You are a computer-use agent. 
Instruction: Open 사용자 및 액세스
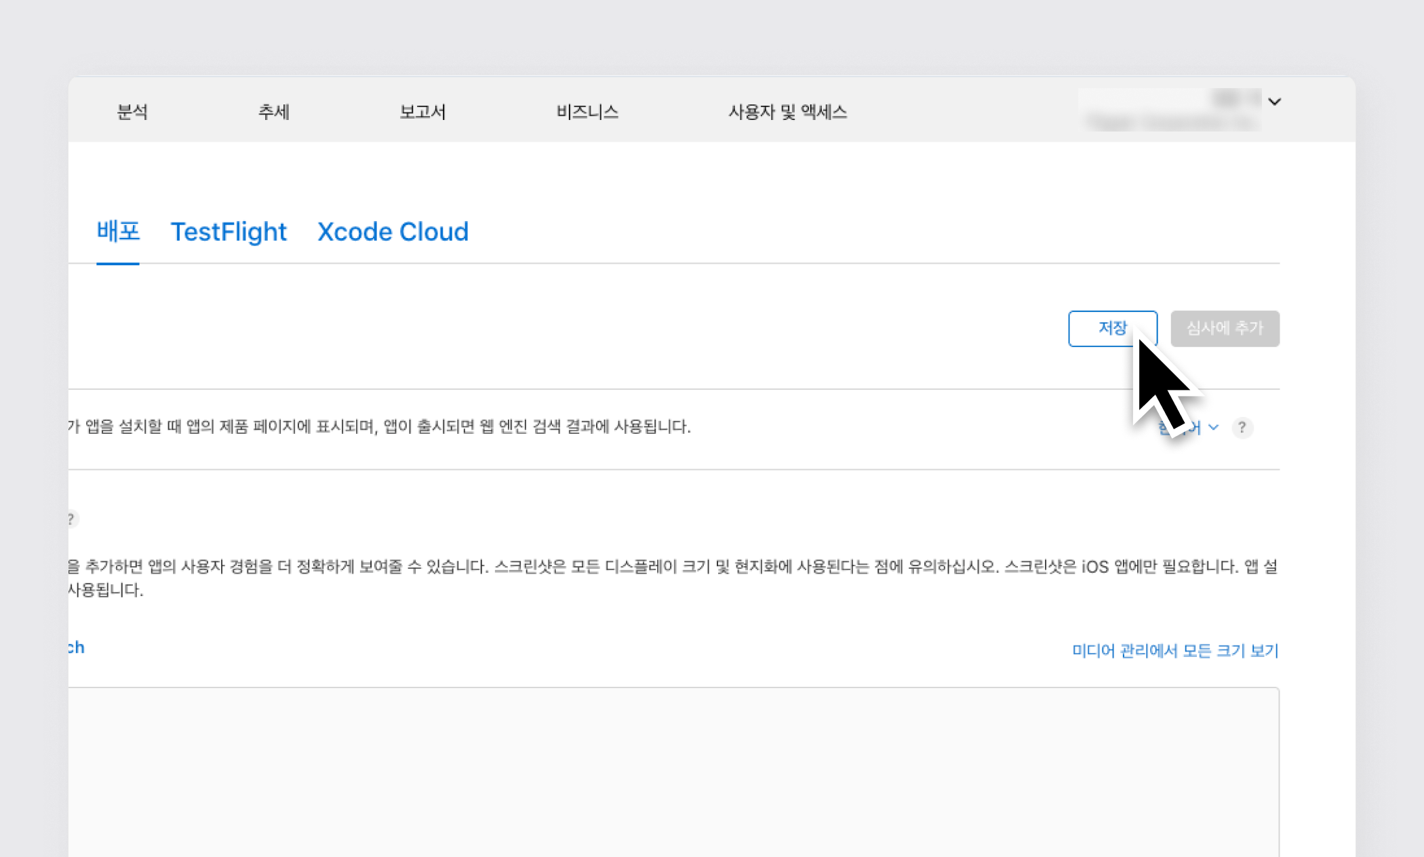point(787,112)
